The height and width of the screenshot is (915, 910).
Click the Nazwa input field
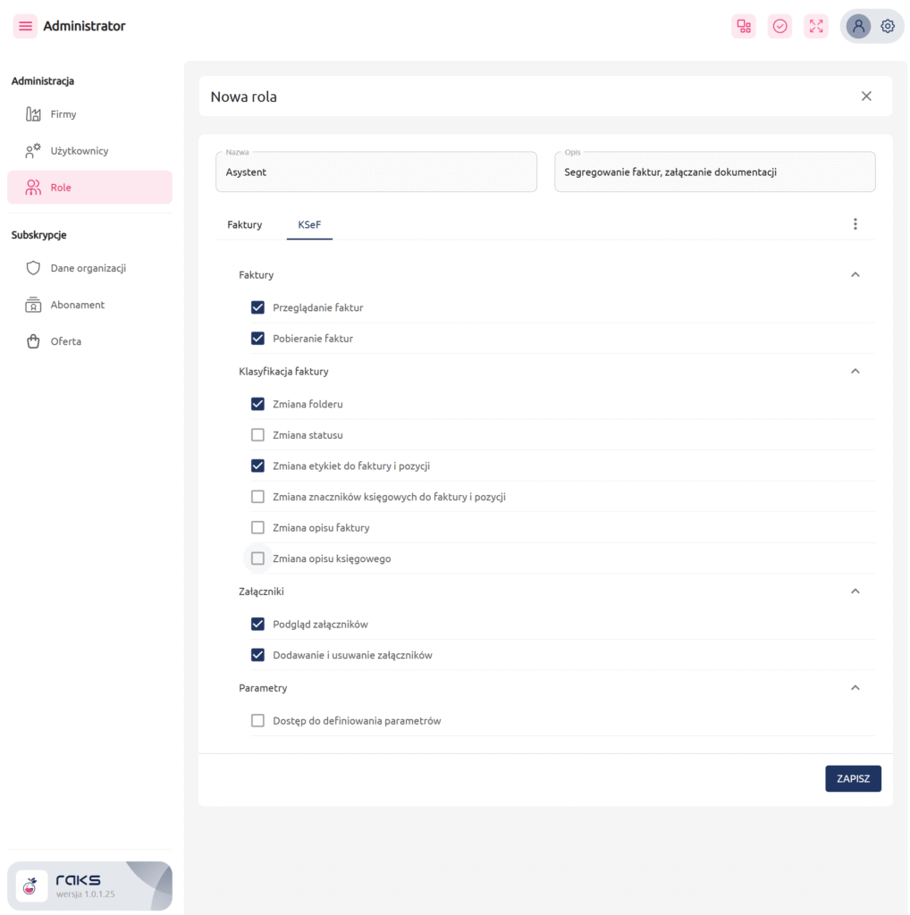(x=375, y=172)
